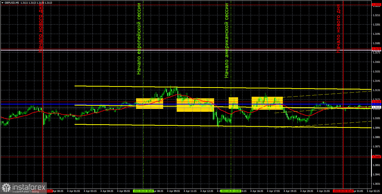Screen dimensions: 382x194
Task: Click the 1.3031 price scale value
Action: 376,184
